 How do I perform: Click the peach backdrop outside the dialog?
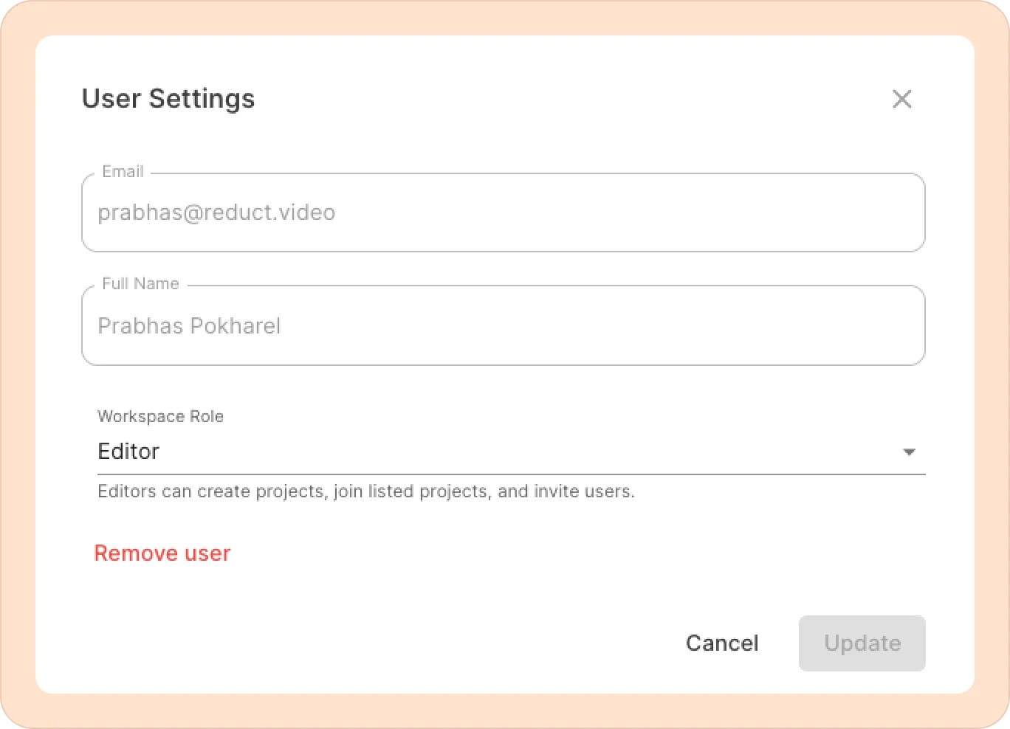pyautogui.click(x=18, y=369)
